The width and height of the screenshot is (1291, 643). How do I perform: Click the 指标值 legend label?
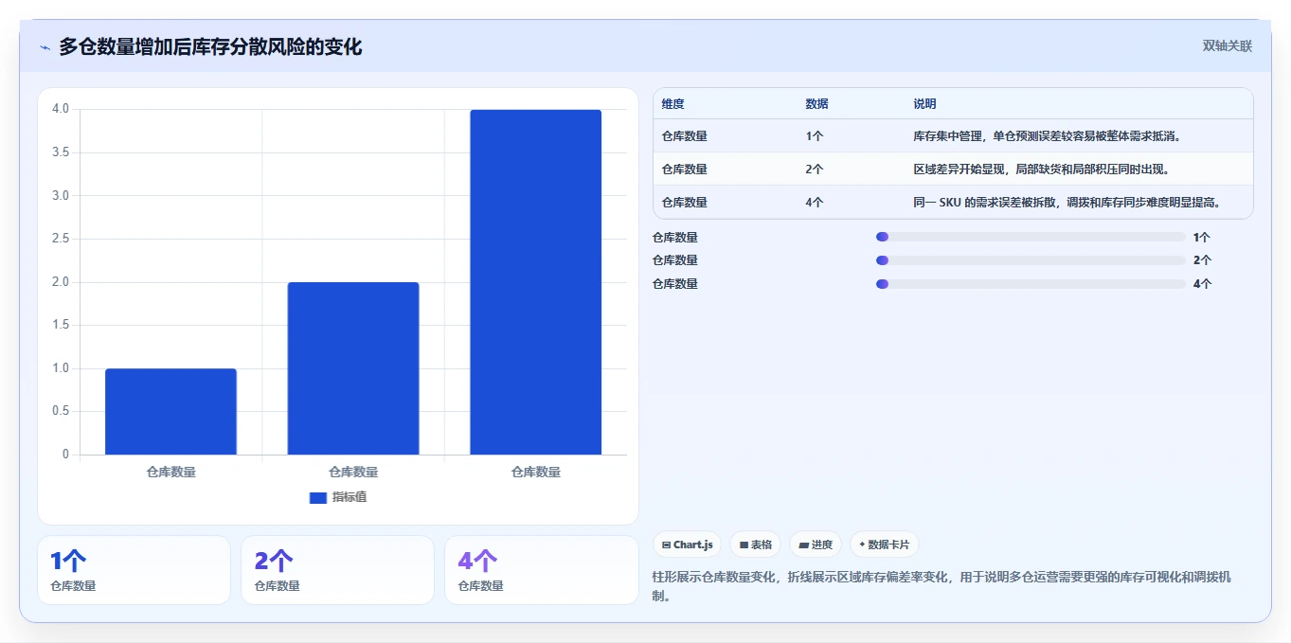point(350,497)
